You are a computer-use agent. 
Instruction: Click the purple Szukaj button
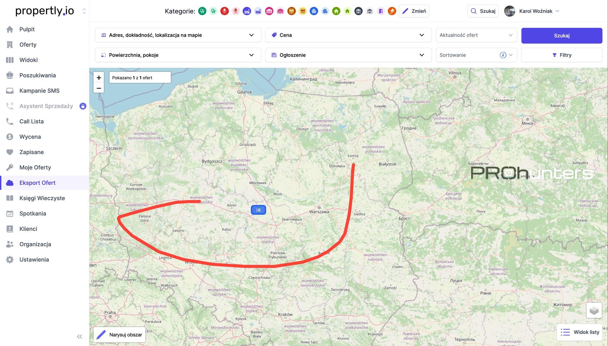[561, 35]
